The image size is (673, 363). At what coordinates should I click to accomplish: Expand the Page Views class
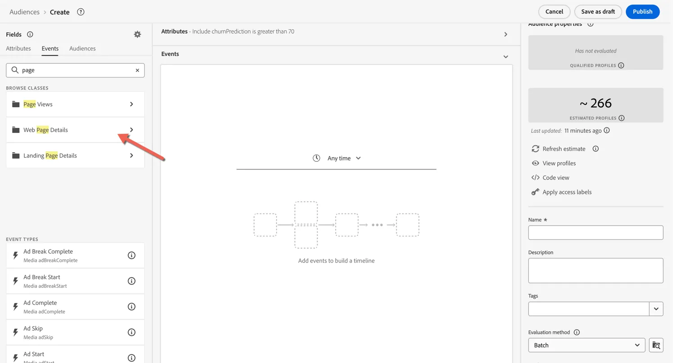pyautogui.click(x=132, y=104)
